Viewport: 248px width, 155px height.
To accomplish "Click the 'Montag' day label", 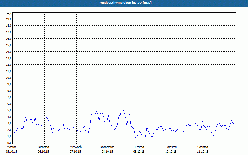I will pos(11,147).
